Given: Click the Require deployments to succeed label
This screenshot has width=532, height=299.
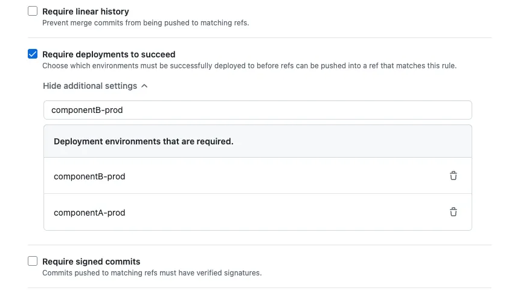Looking at the screenshot, I should coord(109,54).
